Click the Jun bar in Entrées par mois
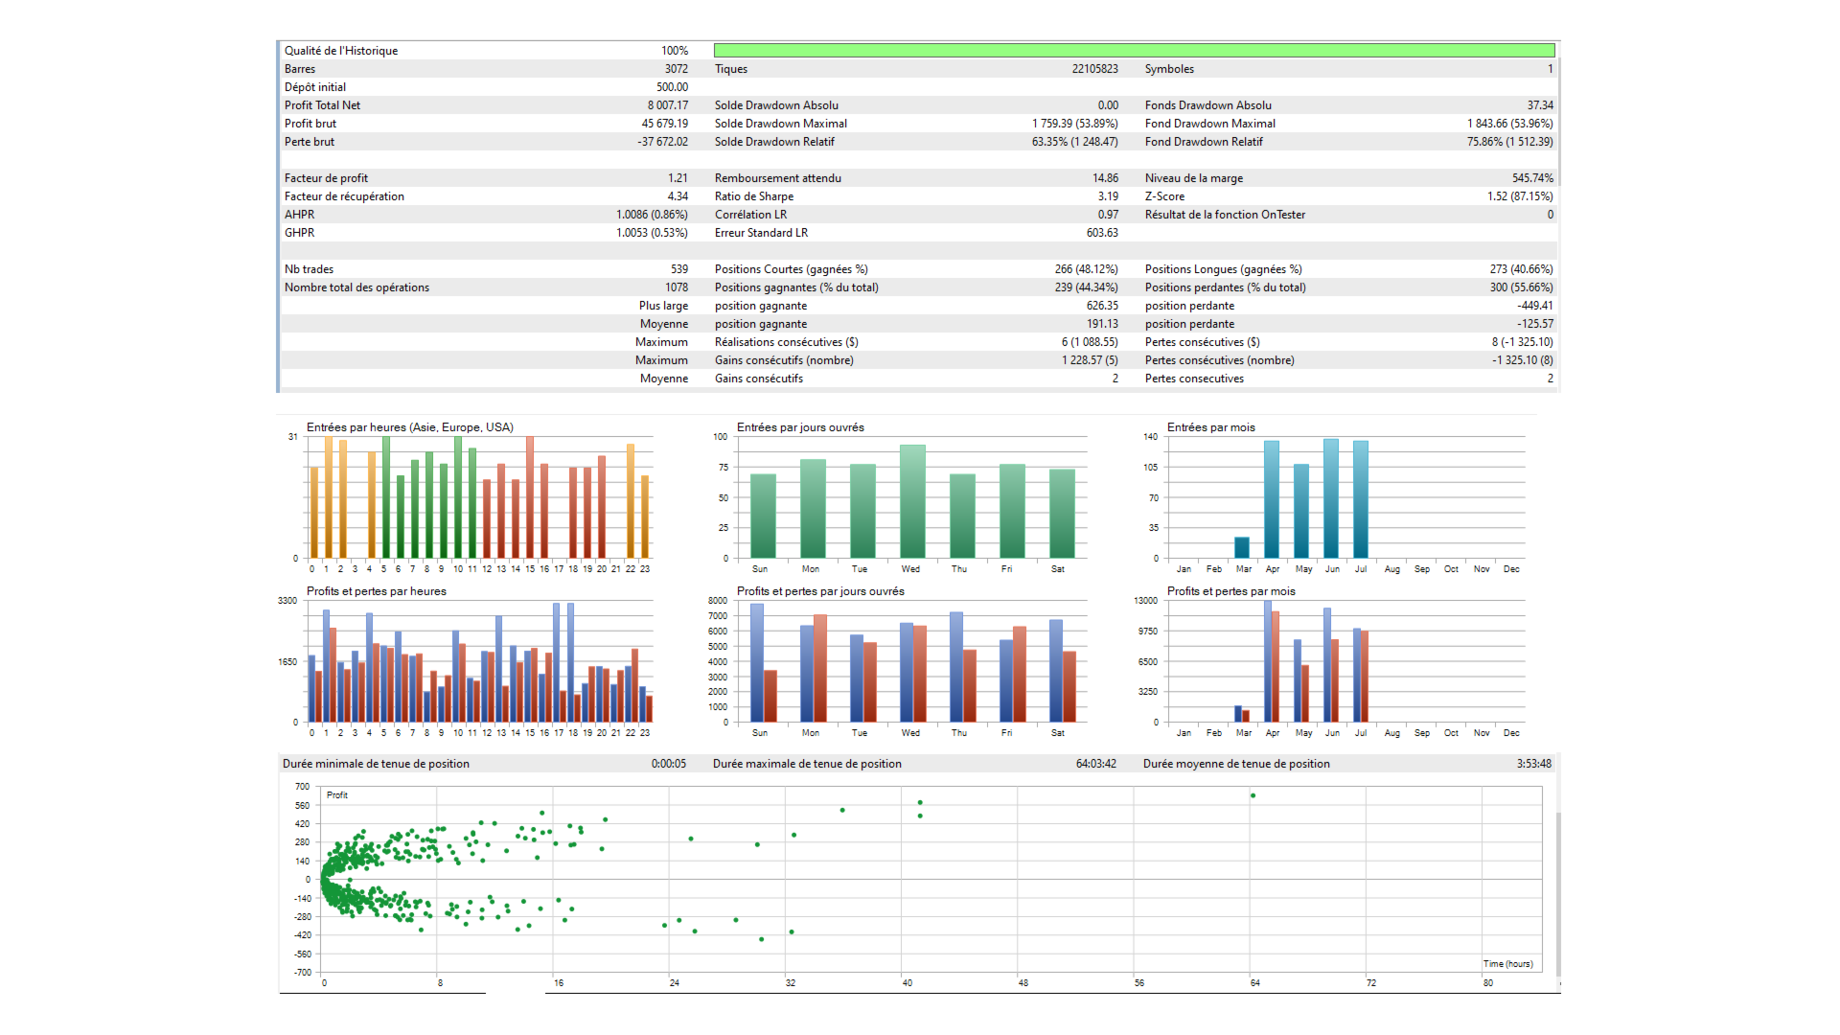Image resolution: width=1840 pixels, height=1035 pixels. pyautogui.click(x=1331, y=498)
